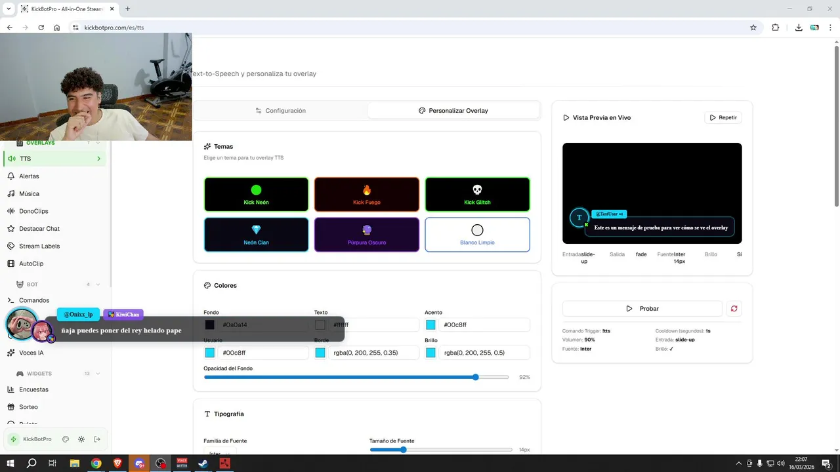Switch to Personalizar Overlay tab
840x472 pixels.
(453, 111)
